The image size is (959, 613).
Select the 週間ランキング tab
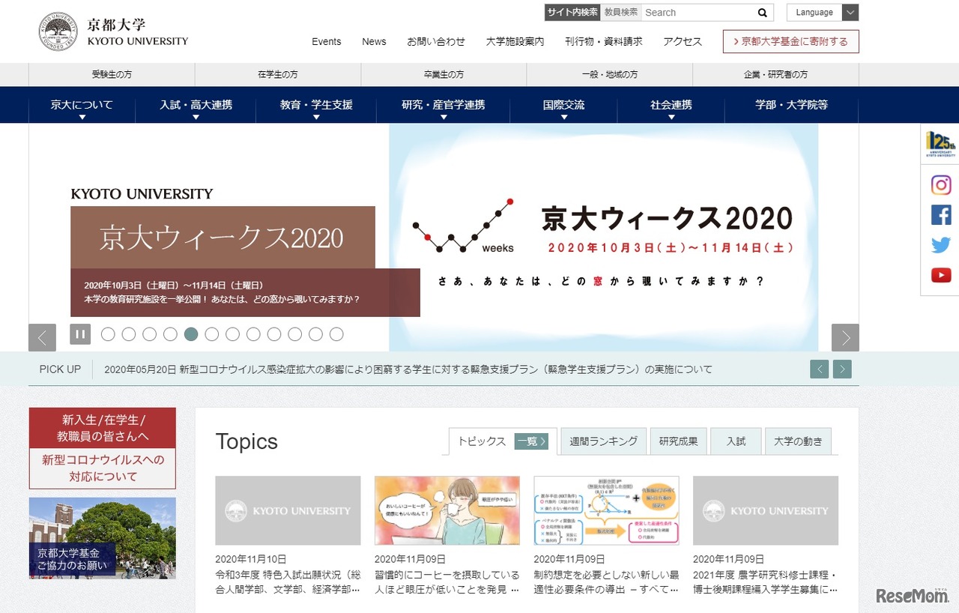point(603,441)
